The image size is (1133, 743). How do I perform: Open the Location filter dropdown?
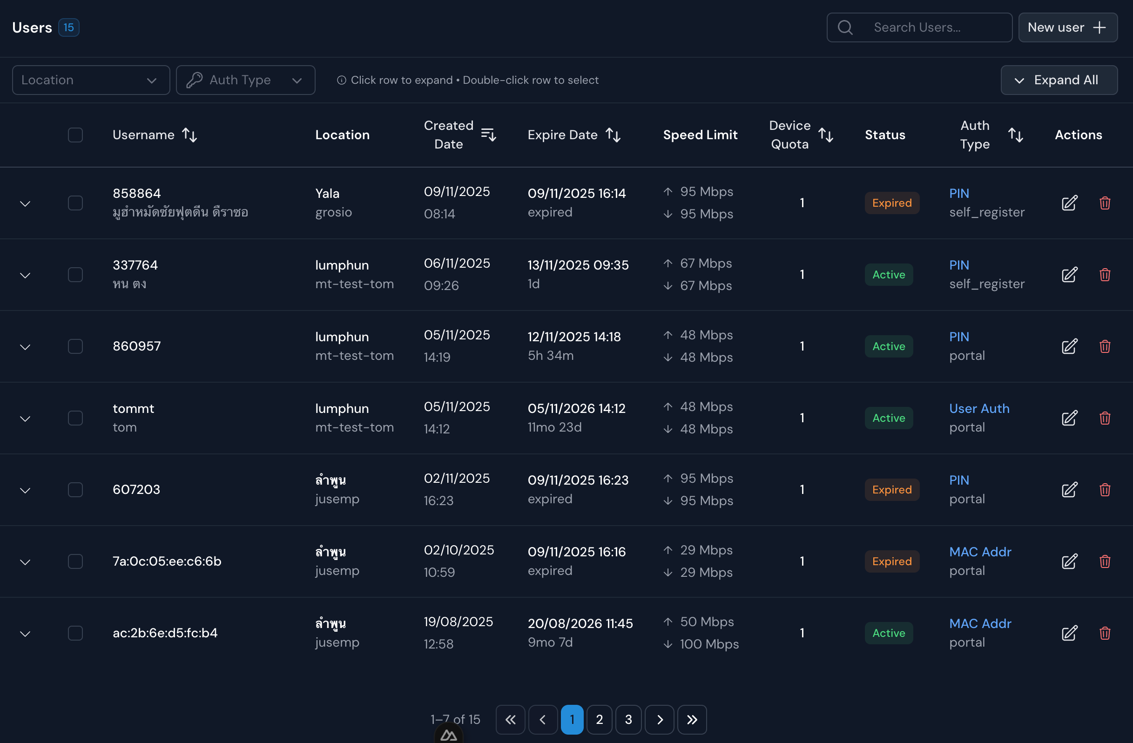[x=90, y=80]
